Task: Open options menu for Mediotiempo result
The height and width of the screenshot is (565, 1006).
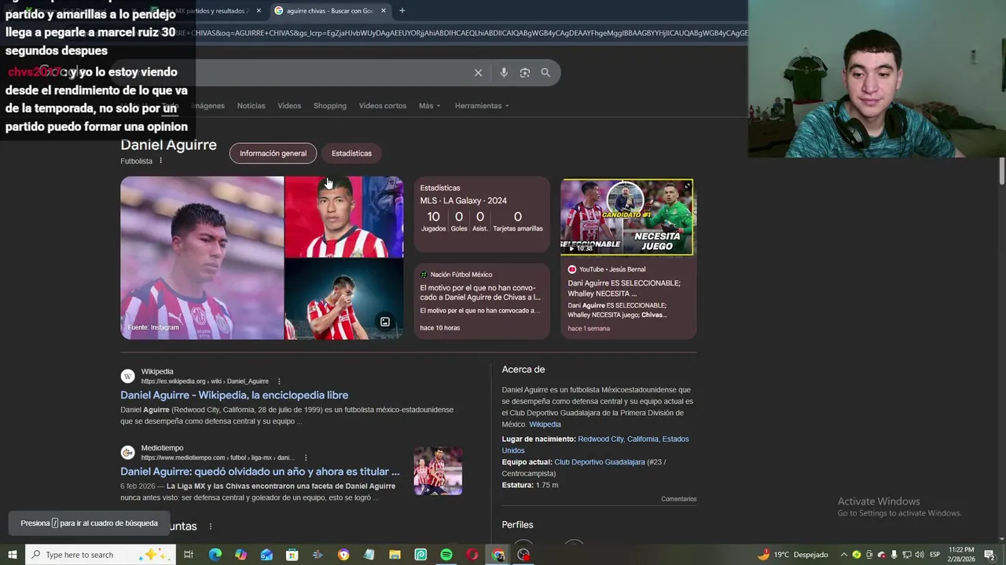Action: 306,457
